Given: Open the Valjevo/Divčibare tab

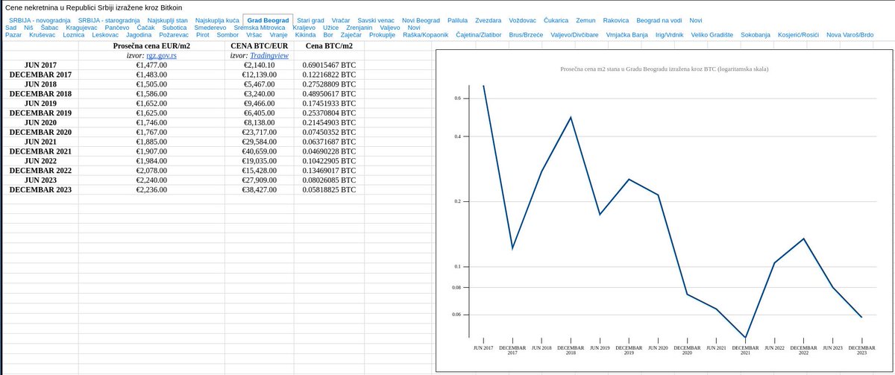Looking at the screenshot, I should coord(574,35).
